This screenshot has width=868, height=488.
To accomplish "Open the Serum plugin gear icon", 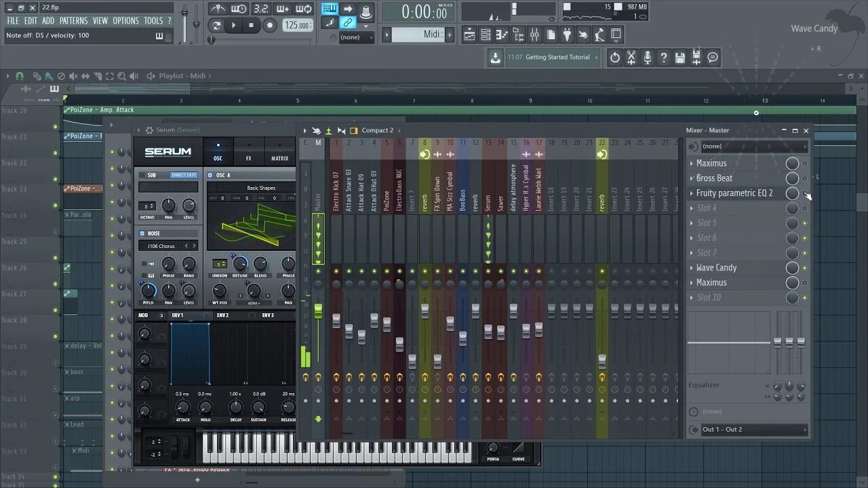I will [x=149, y=130].
